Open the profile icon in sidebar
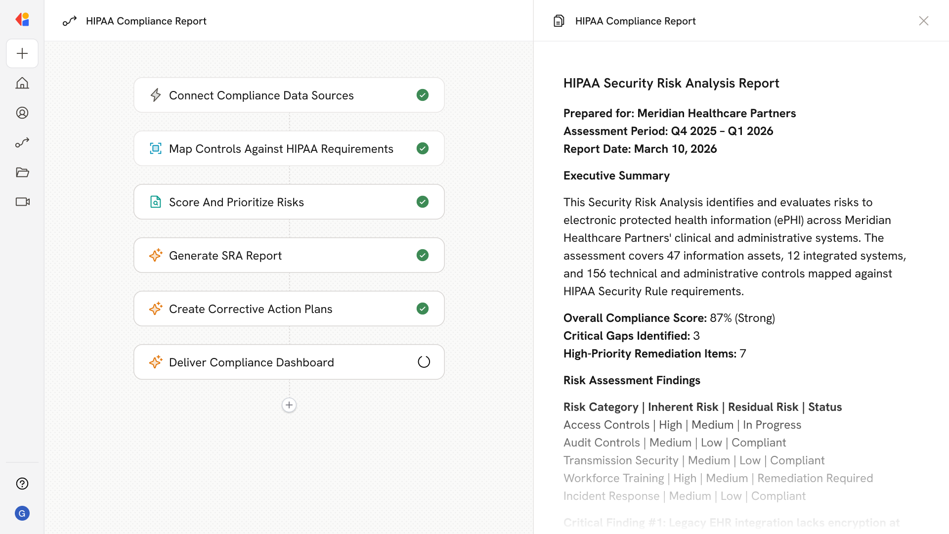Image resolution: width=949 pixels, height=534 pixels. pyautogui.click(x=22, y=113)
